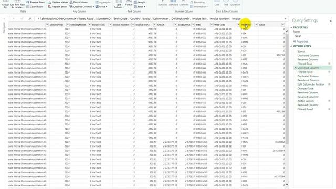
Task: Open the Rounding dropdown
Action: click(x=198, y=2)
